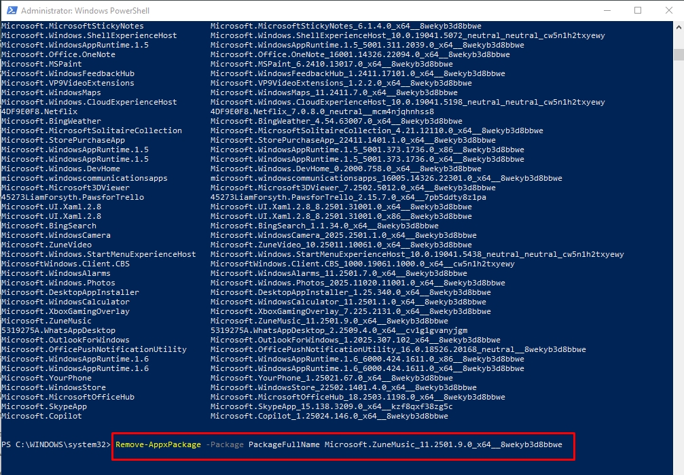Click Microsoft.YourPhone in name column
The image size is (684, 475).
point(46,378)
